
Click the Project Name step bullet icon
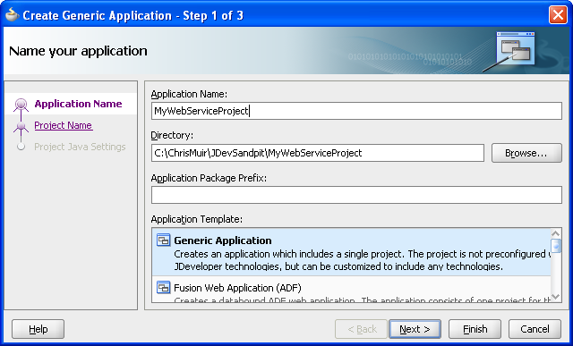click(x=21, y=126)
